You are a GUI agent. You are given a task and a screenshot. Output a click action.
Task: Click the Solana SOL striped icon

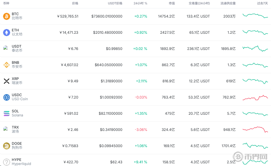(6, 114)
